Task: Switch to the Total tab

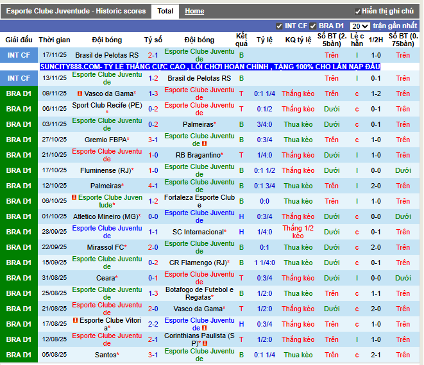Action: point(165,11)
